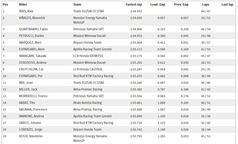Viewport: 238px width, 144px height.
Task: Click ZARCO, Johann's laps value 42 / 60
Action: click(206, 123)
